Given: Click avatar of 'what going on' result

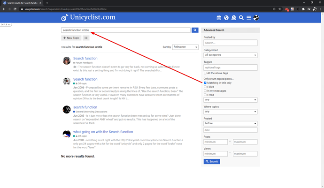Looking at the screenshot, I should click(x=67, y=134).
